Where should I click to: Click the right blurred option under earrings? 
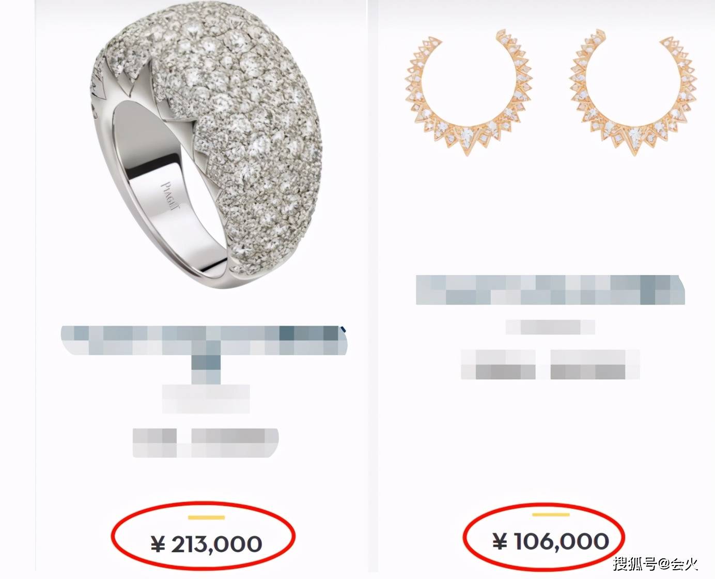pos(595,364)
